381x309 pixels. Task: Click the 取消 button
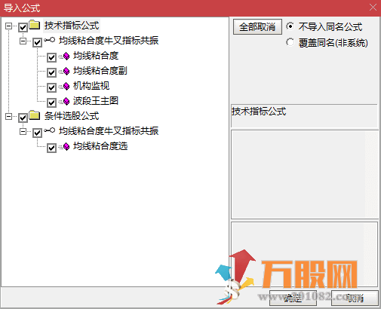355,298
